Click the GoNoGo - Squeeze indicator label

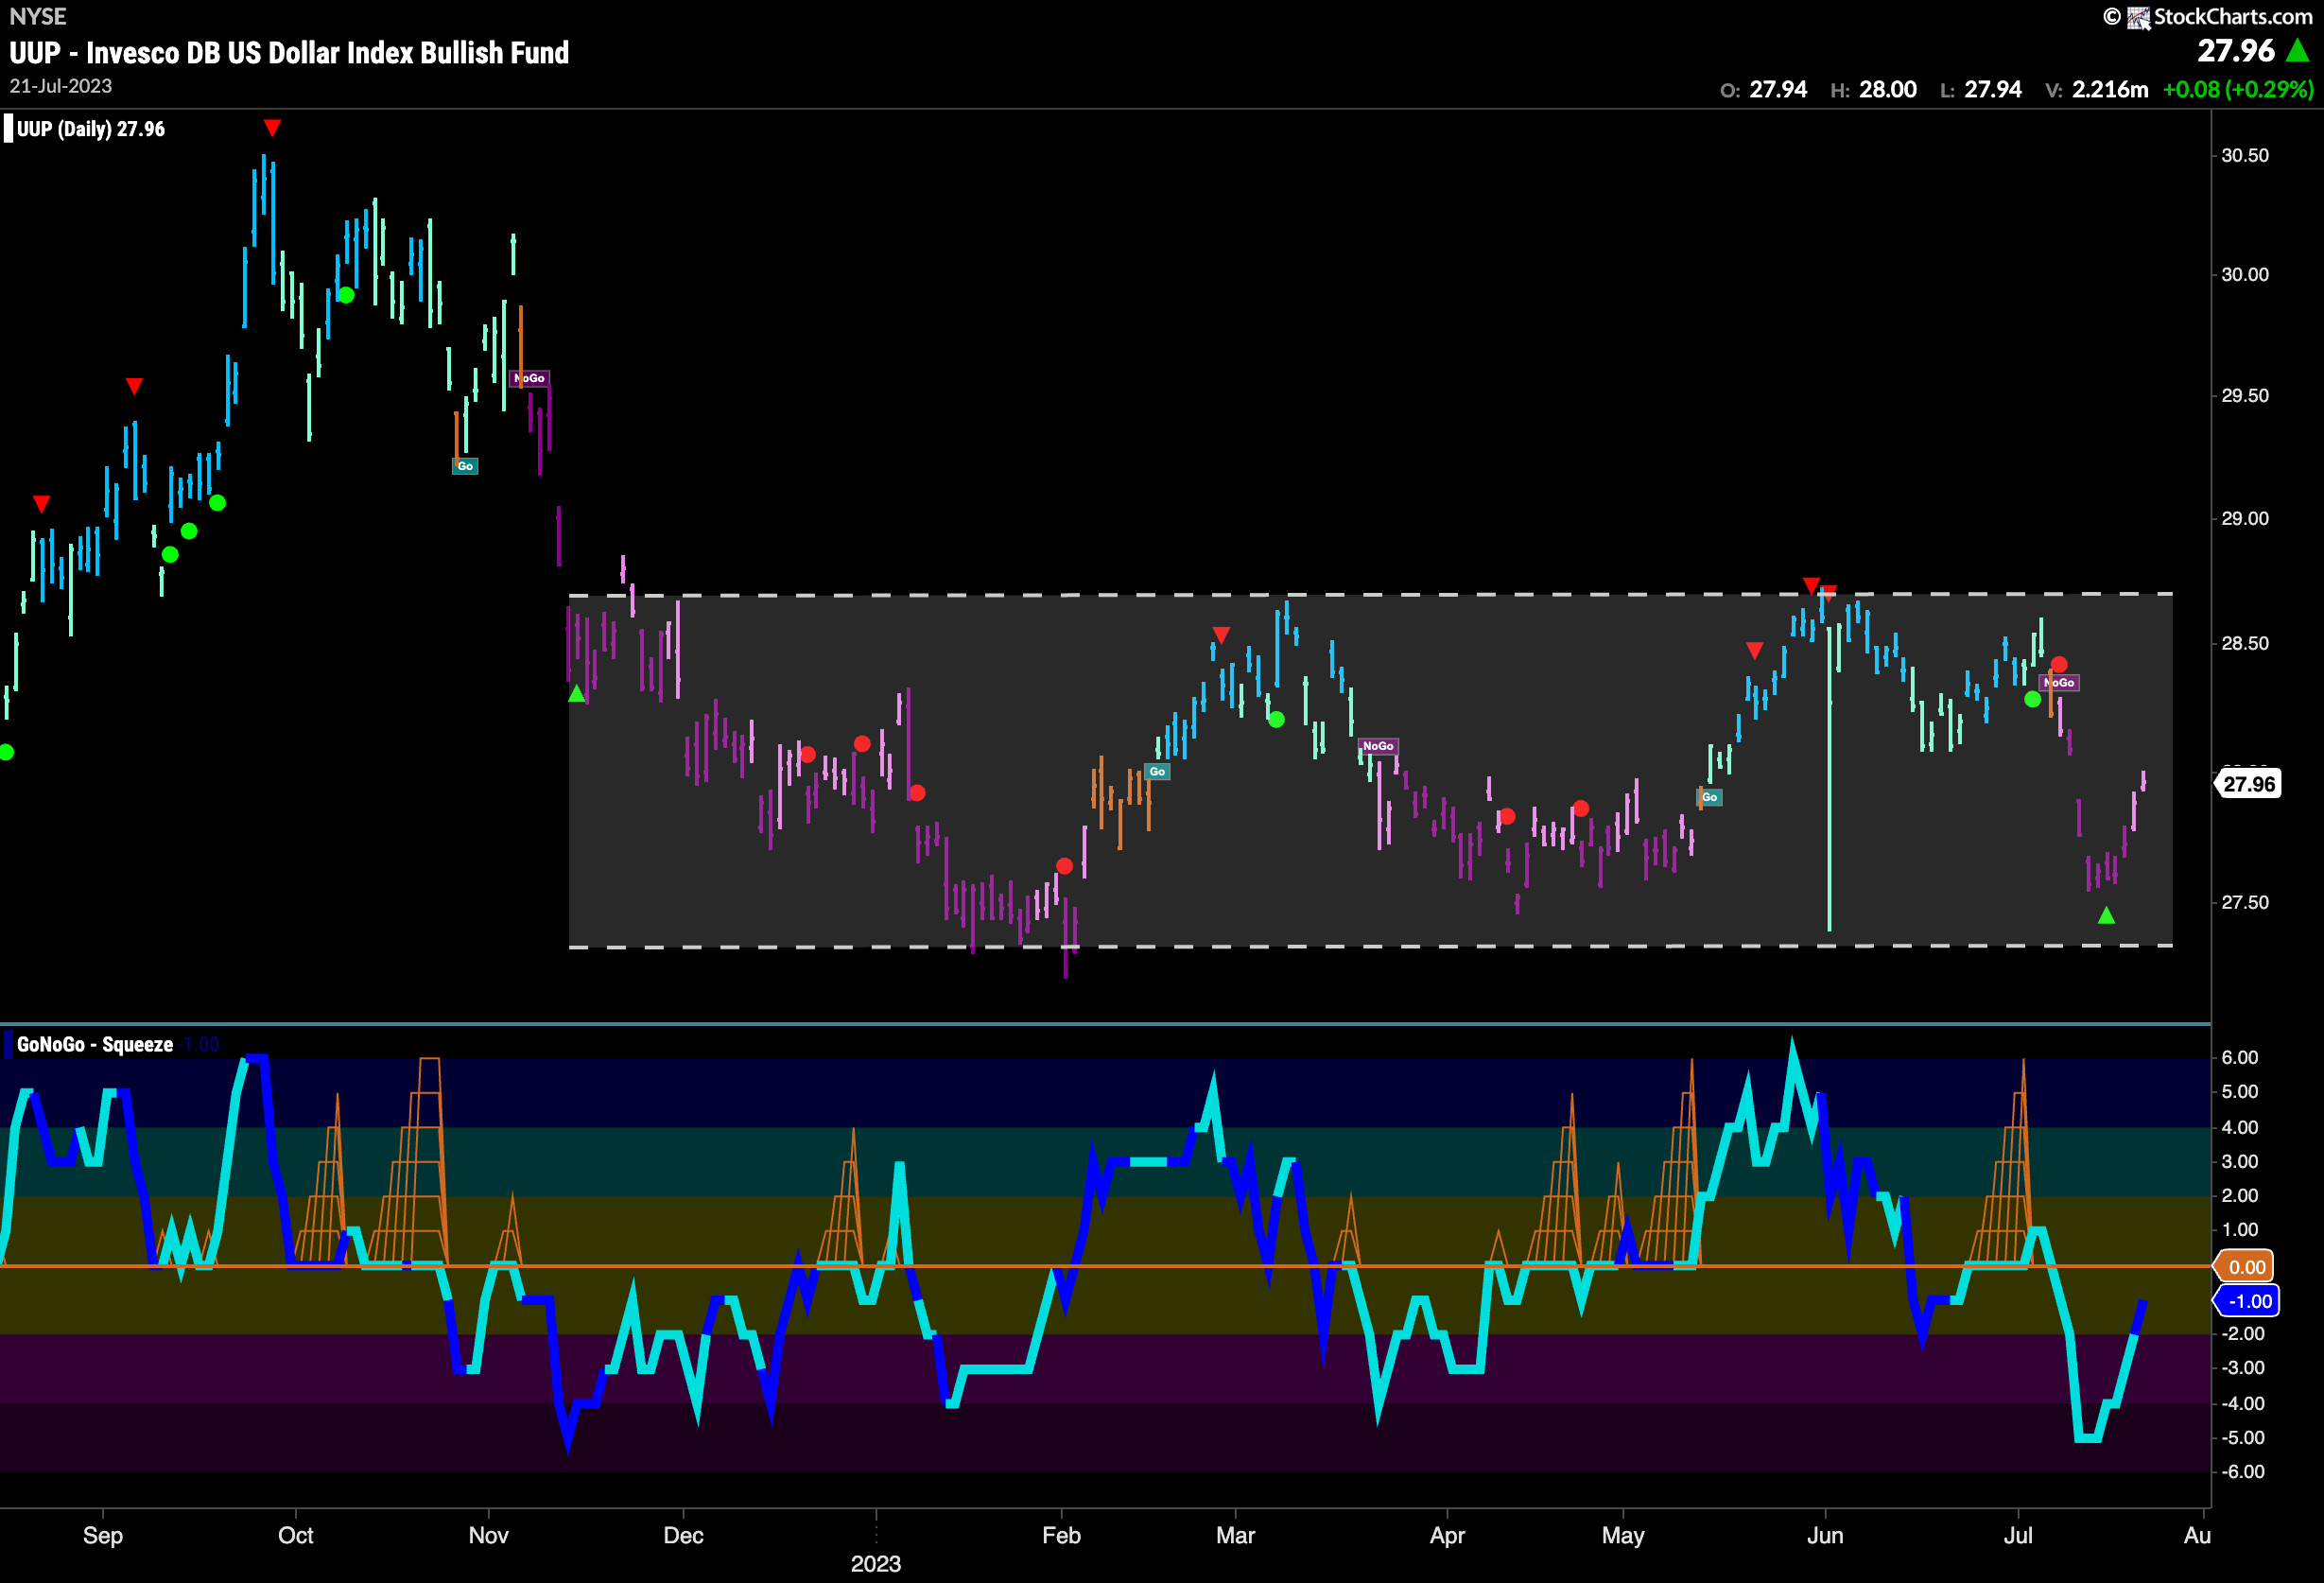tap(95, 1044)
